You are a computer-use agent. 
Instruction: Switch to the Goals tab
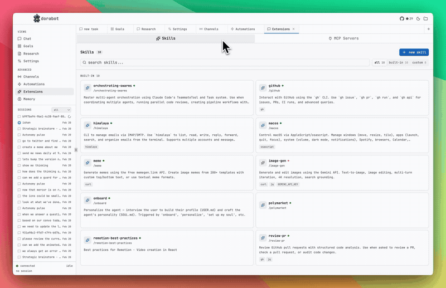120,29
